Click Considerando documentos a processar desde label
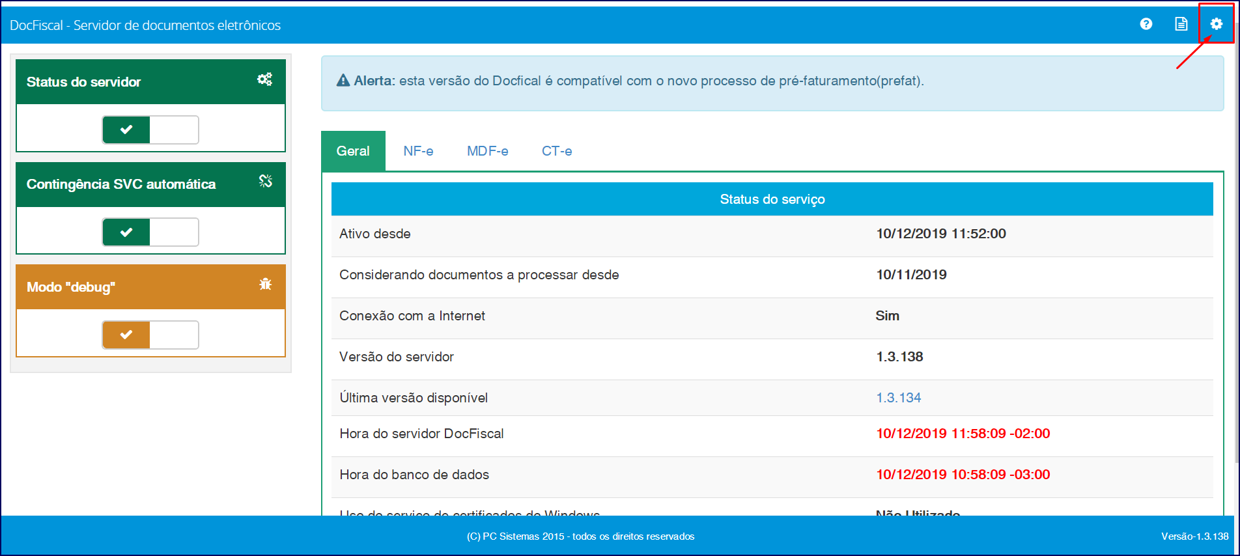The width and height of the screenshot is (1240, 556). [x=479, y=275]
